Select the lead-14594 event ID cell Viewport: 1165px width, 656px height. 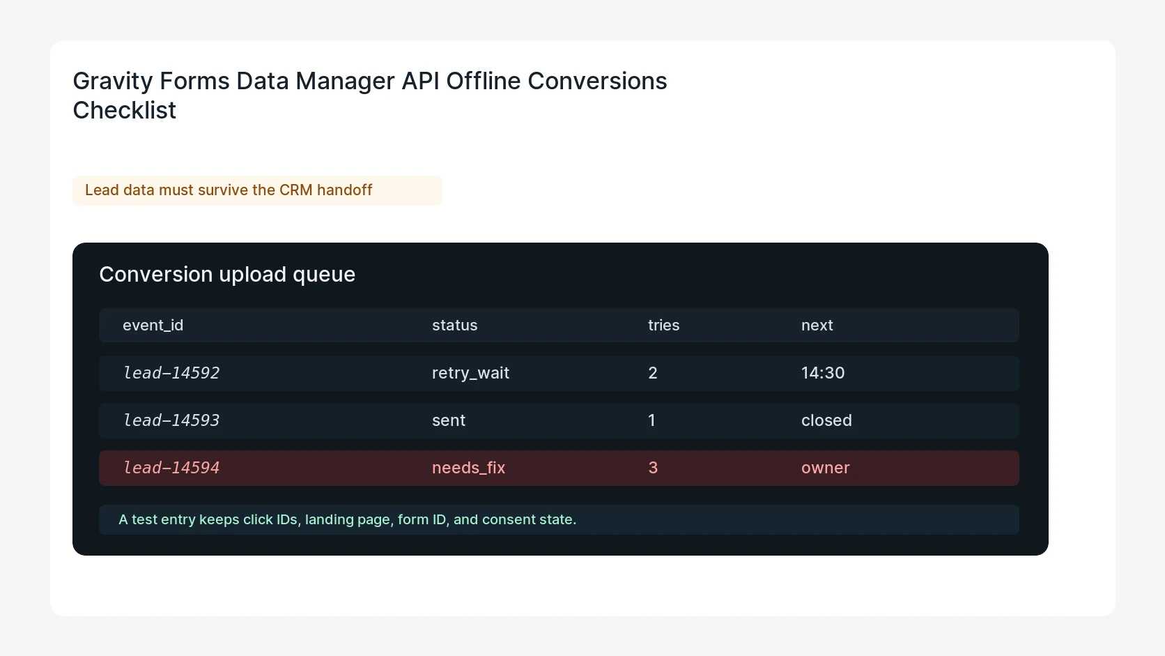(171, 468)
